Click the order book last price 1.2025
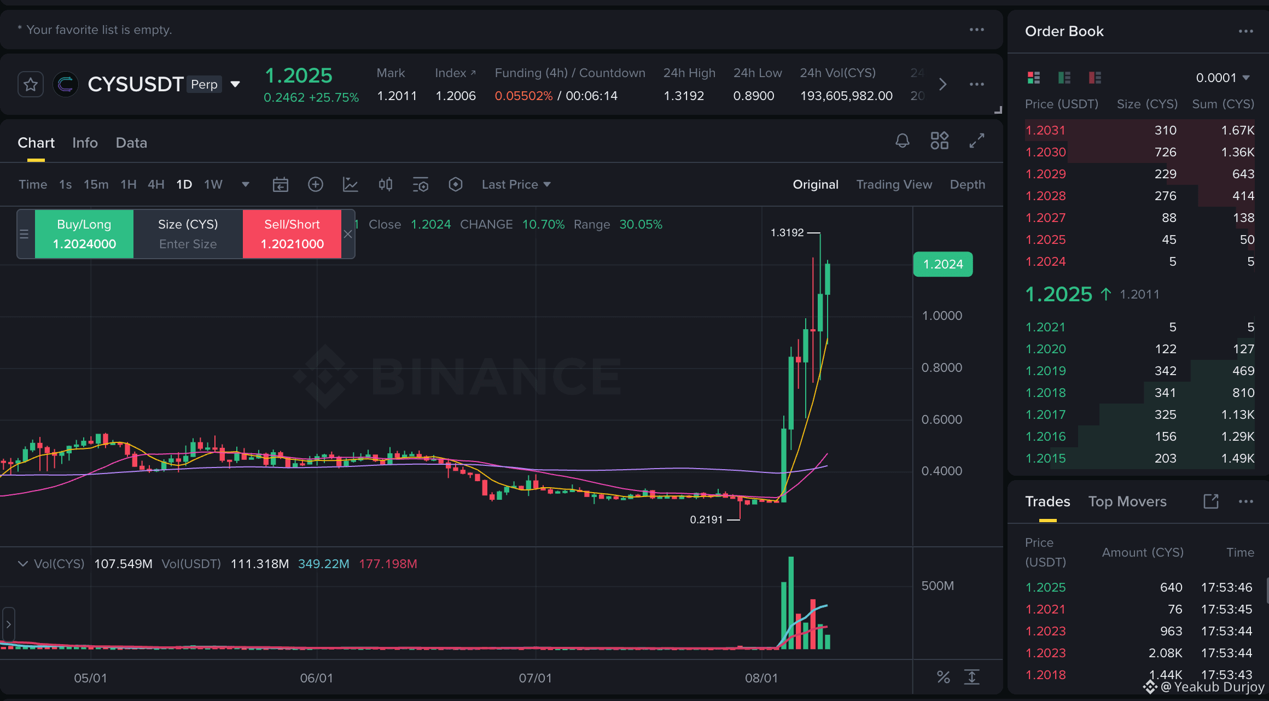This screenshot has height=701, width=1269. click(x=1058, y=294)
